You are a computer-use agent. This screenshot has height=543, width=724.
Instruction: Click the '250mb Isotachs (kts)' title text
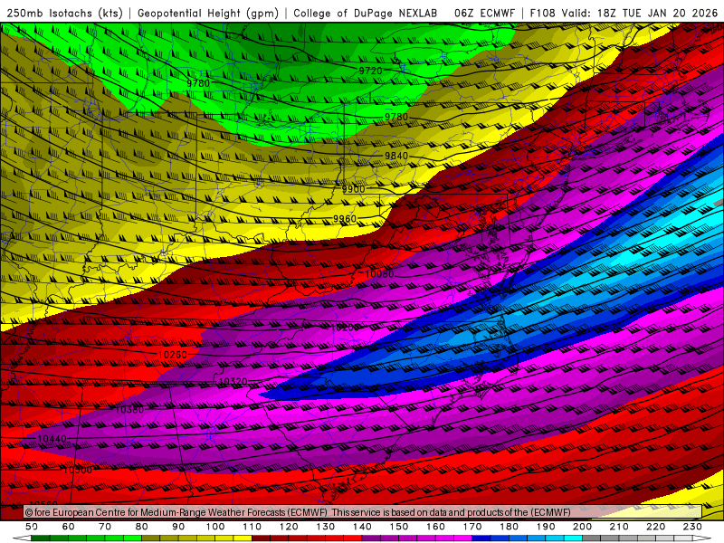[x=64, y=14]
